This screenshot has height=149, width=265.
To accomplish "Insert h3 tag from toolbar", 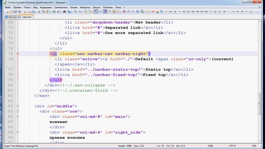I will click(x=193, y=12).
